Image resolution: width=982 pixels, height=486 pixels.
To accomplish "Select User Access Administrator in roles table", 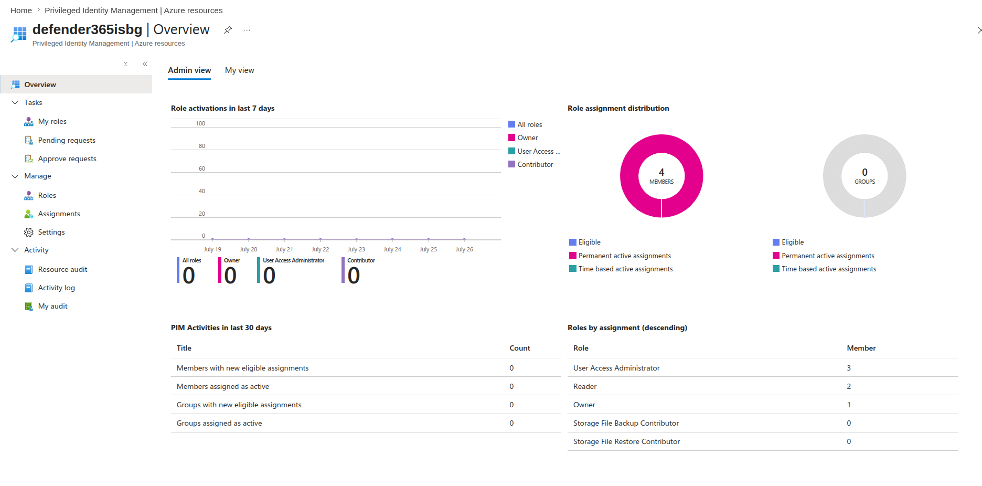I will (x=763, y=368).
